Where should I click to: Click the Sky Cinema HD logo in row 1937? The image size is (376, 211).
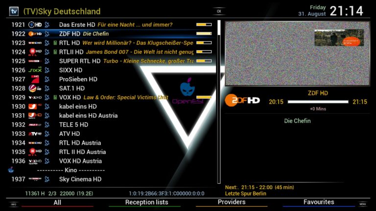pos(35,179)
